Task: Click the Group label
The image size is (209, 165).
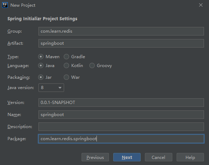Action: click(15, 31)
